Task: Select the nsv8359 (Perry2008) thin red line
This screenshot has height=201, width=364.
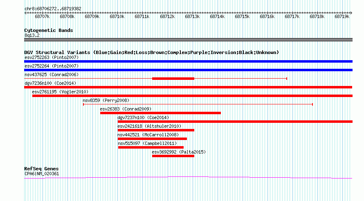Action: [x=198, y=104]
